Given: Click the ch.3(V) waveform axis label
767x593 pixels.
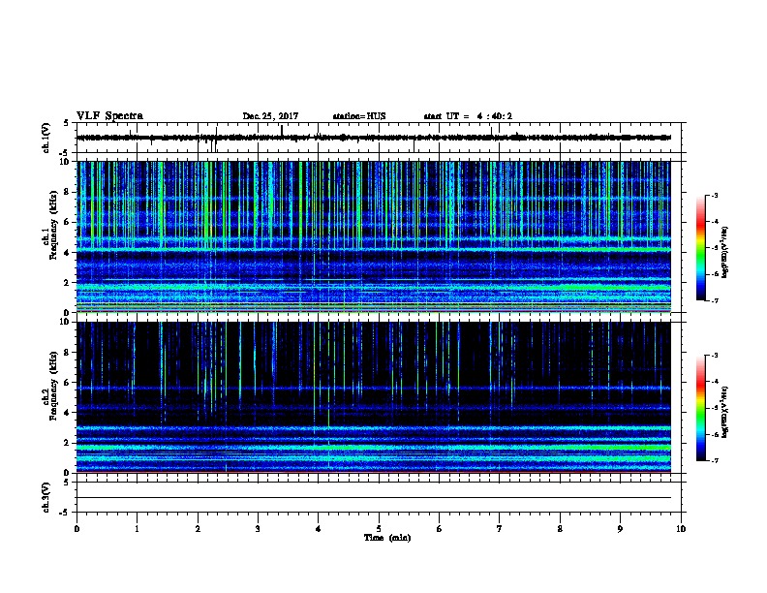Looking at the screenshot, I should [46, 497].
